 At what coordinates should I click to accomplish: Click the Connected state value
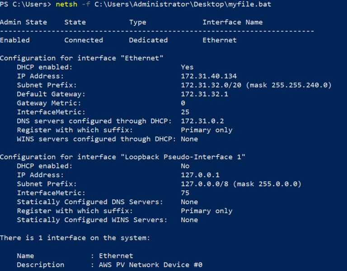click(84, 40)
